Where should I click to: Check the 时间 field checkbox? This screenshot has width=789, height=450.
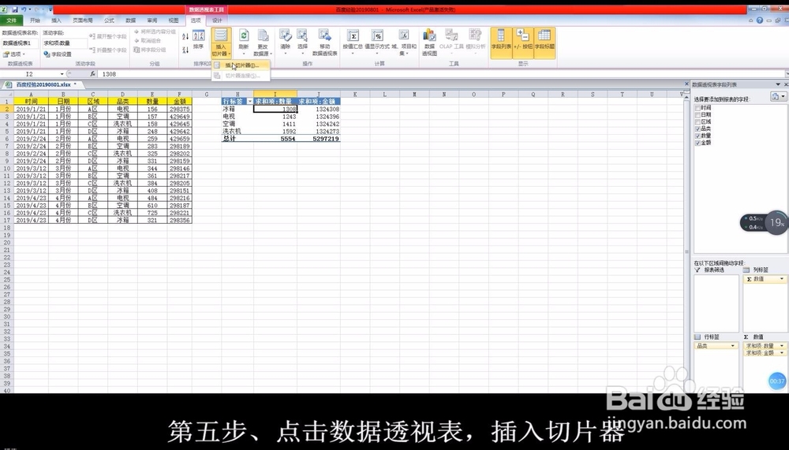697,108
